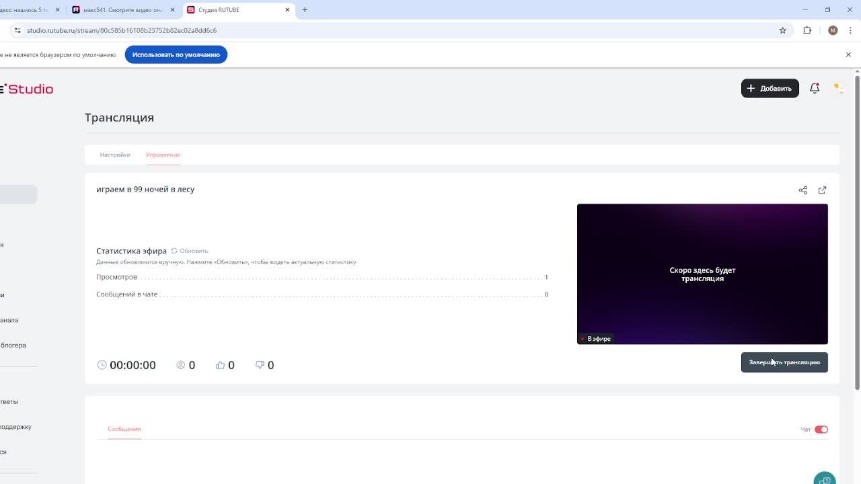Click the thumbs-up likes icon
861x484 pixels.
click(220, 365)
